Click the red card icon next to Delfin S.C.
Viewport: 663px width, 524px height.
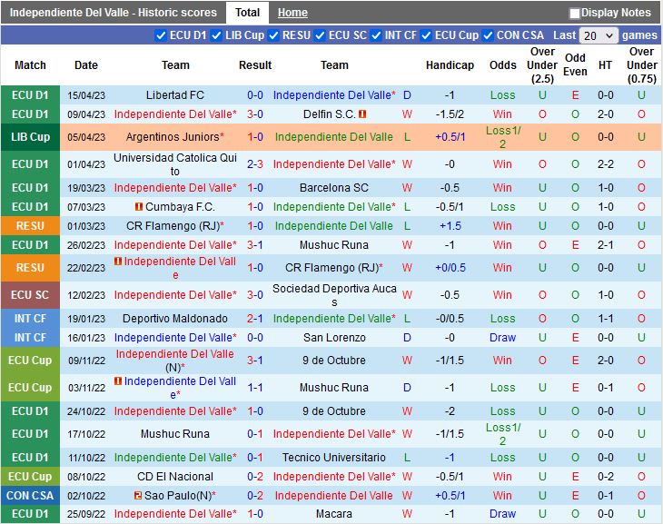[x=362, y=114]
